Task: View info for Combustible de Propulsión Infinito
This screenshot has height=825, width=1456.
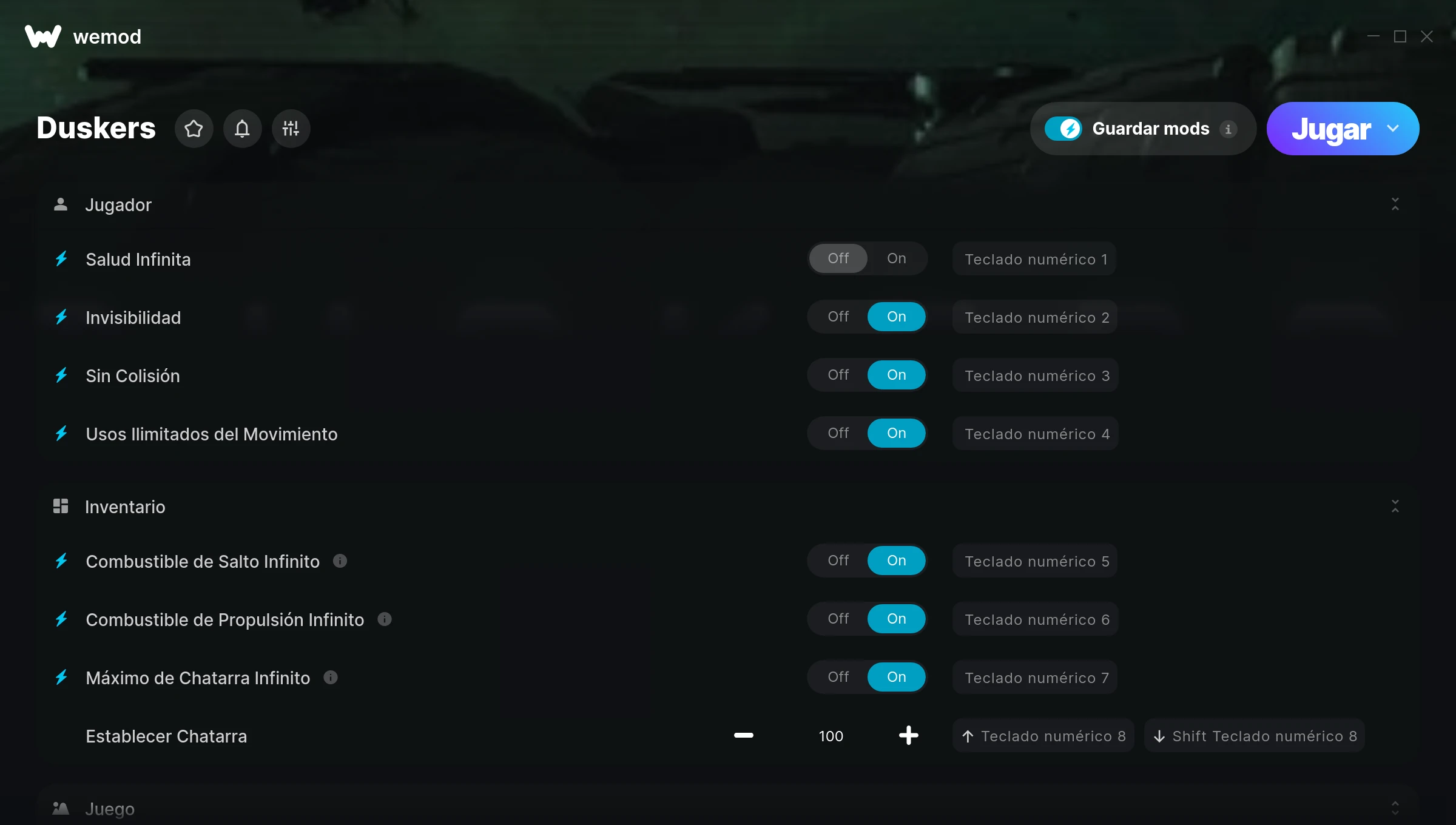Action: 385,619
